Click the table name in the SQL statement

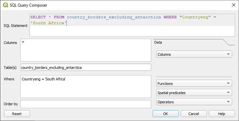(x=114, y=17)
